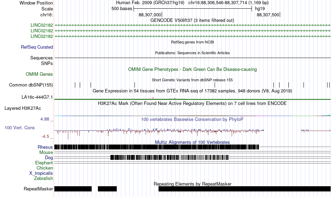
Task: Click the Elephant species label
Action: [44, 163]
